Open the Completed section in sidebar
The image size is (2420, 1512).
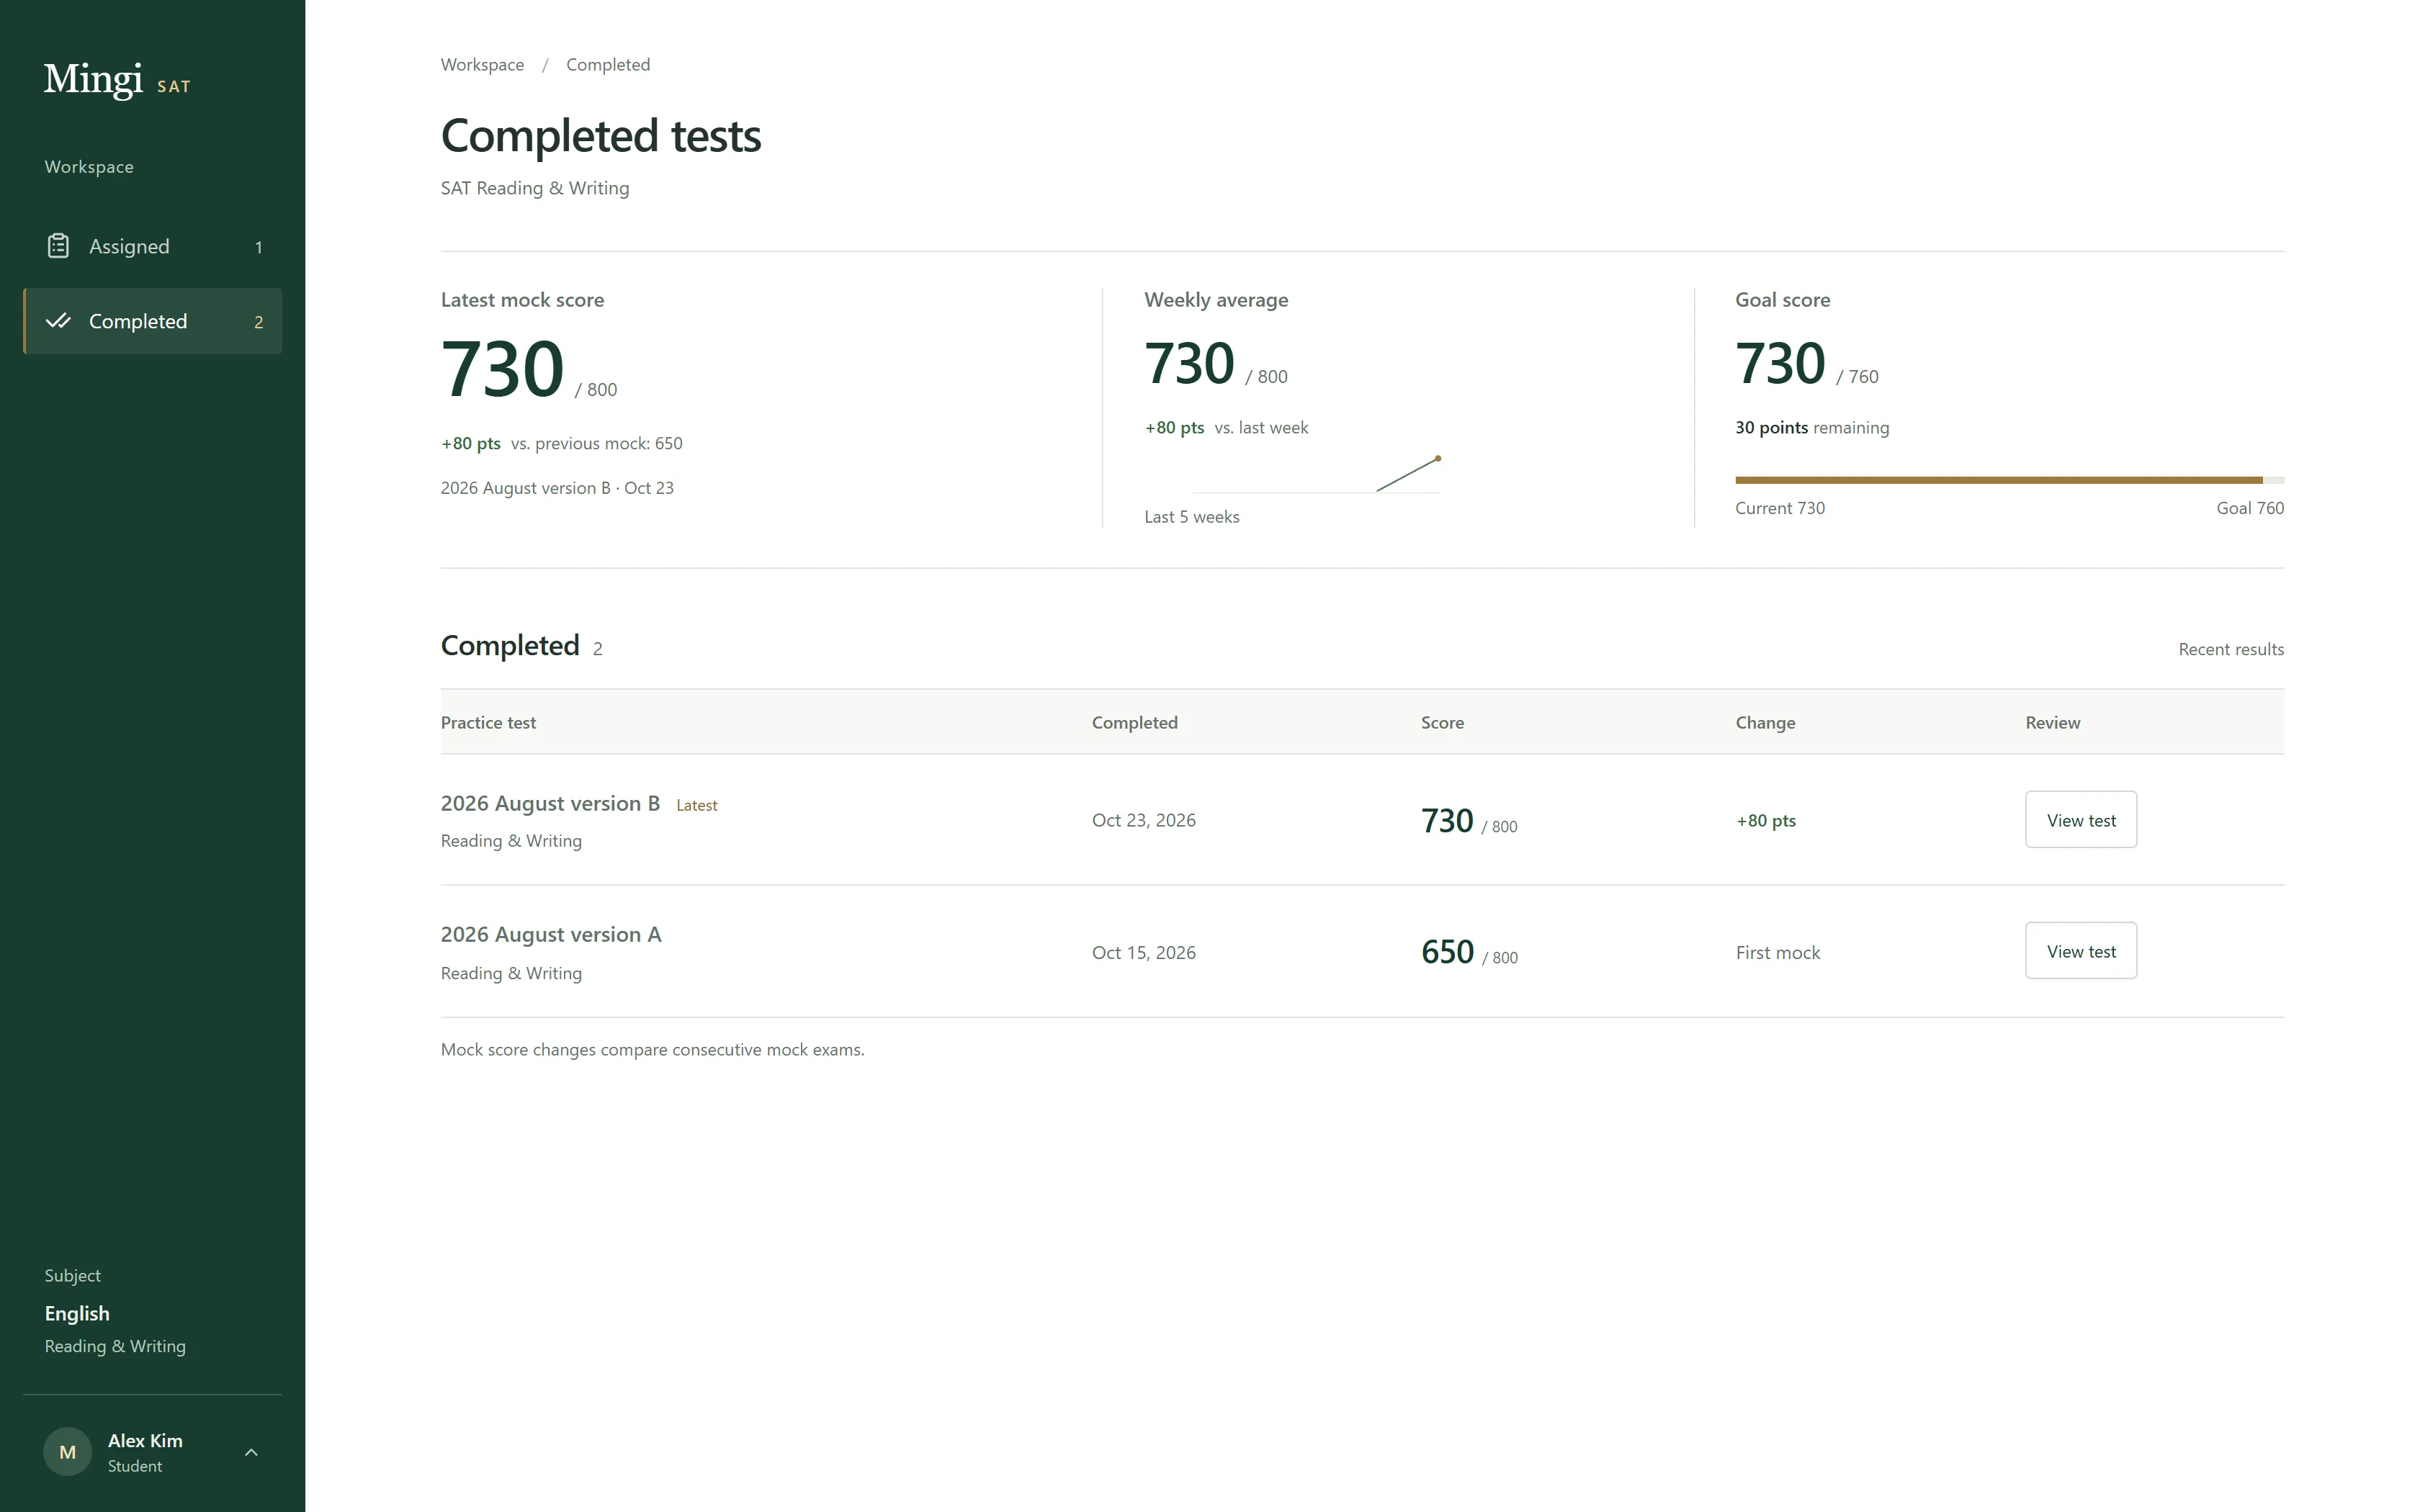point(153,321)
